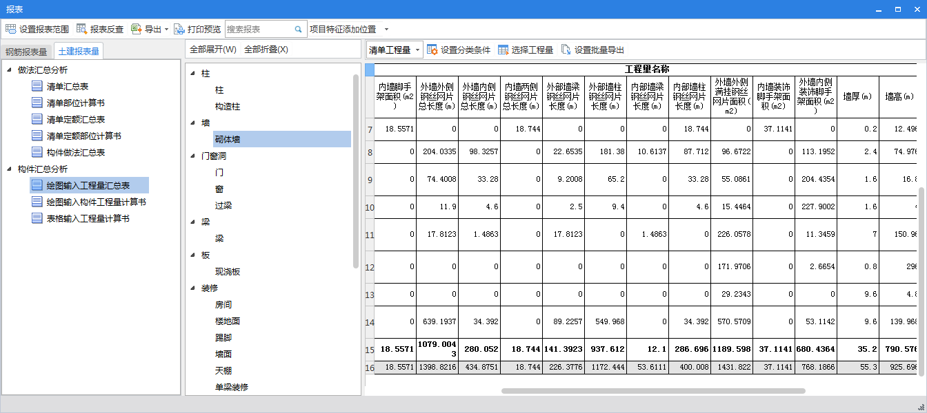
Task: Click the 墙厚(m) column header
Action: (x=857, y=97)
